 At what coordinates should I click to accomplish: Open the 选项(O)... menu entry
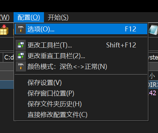click(81, 29)
